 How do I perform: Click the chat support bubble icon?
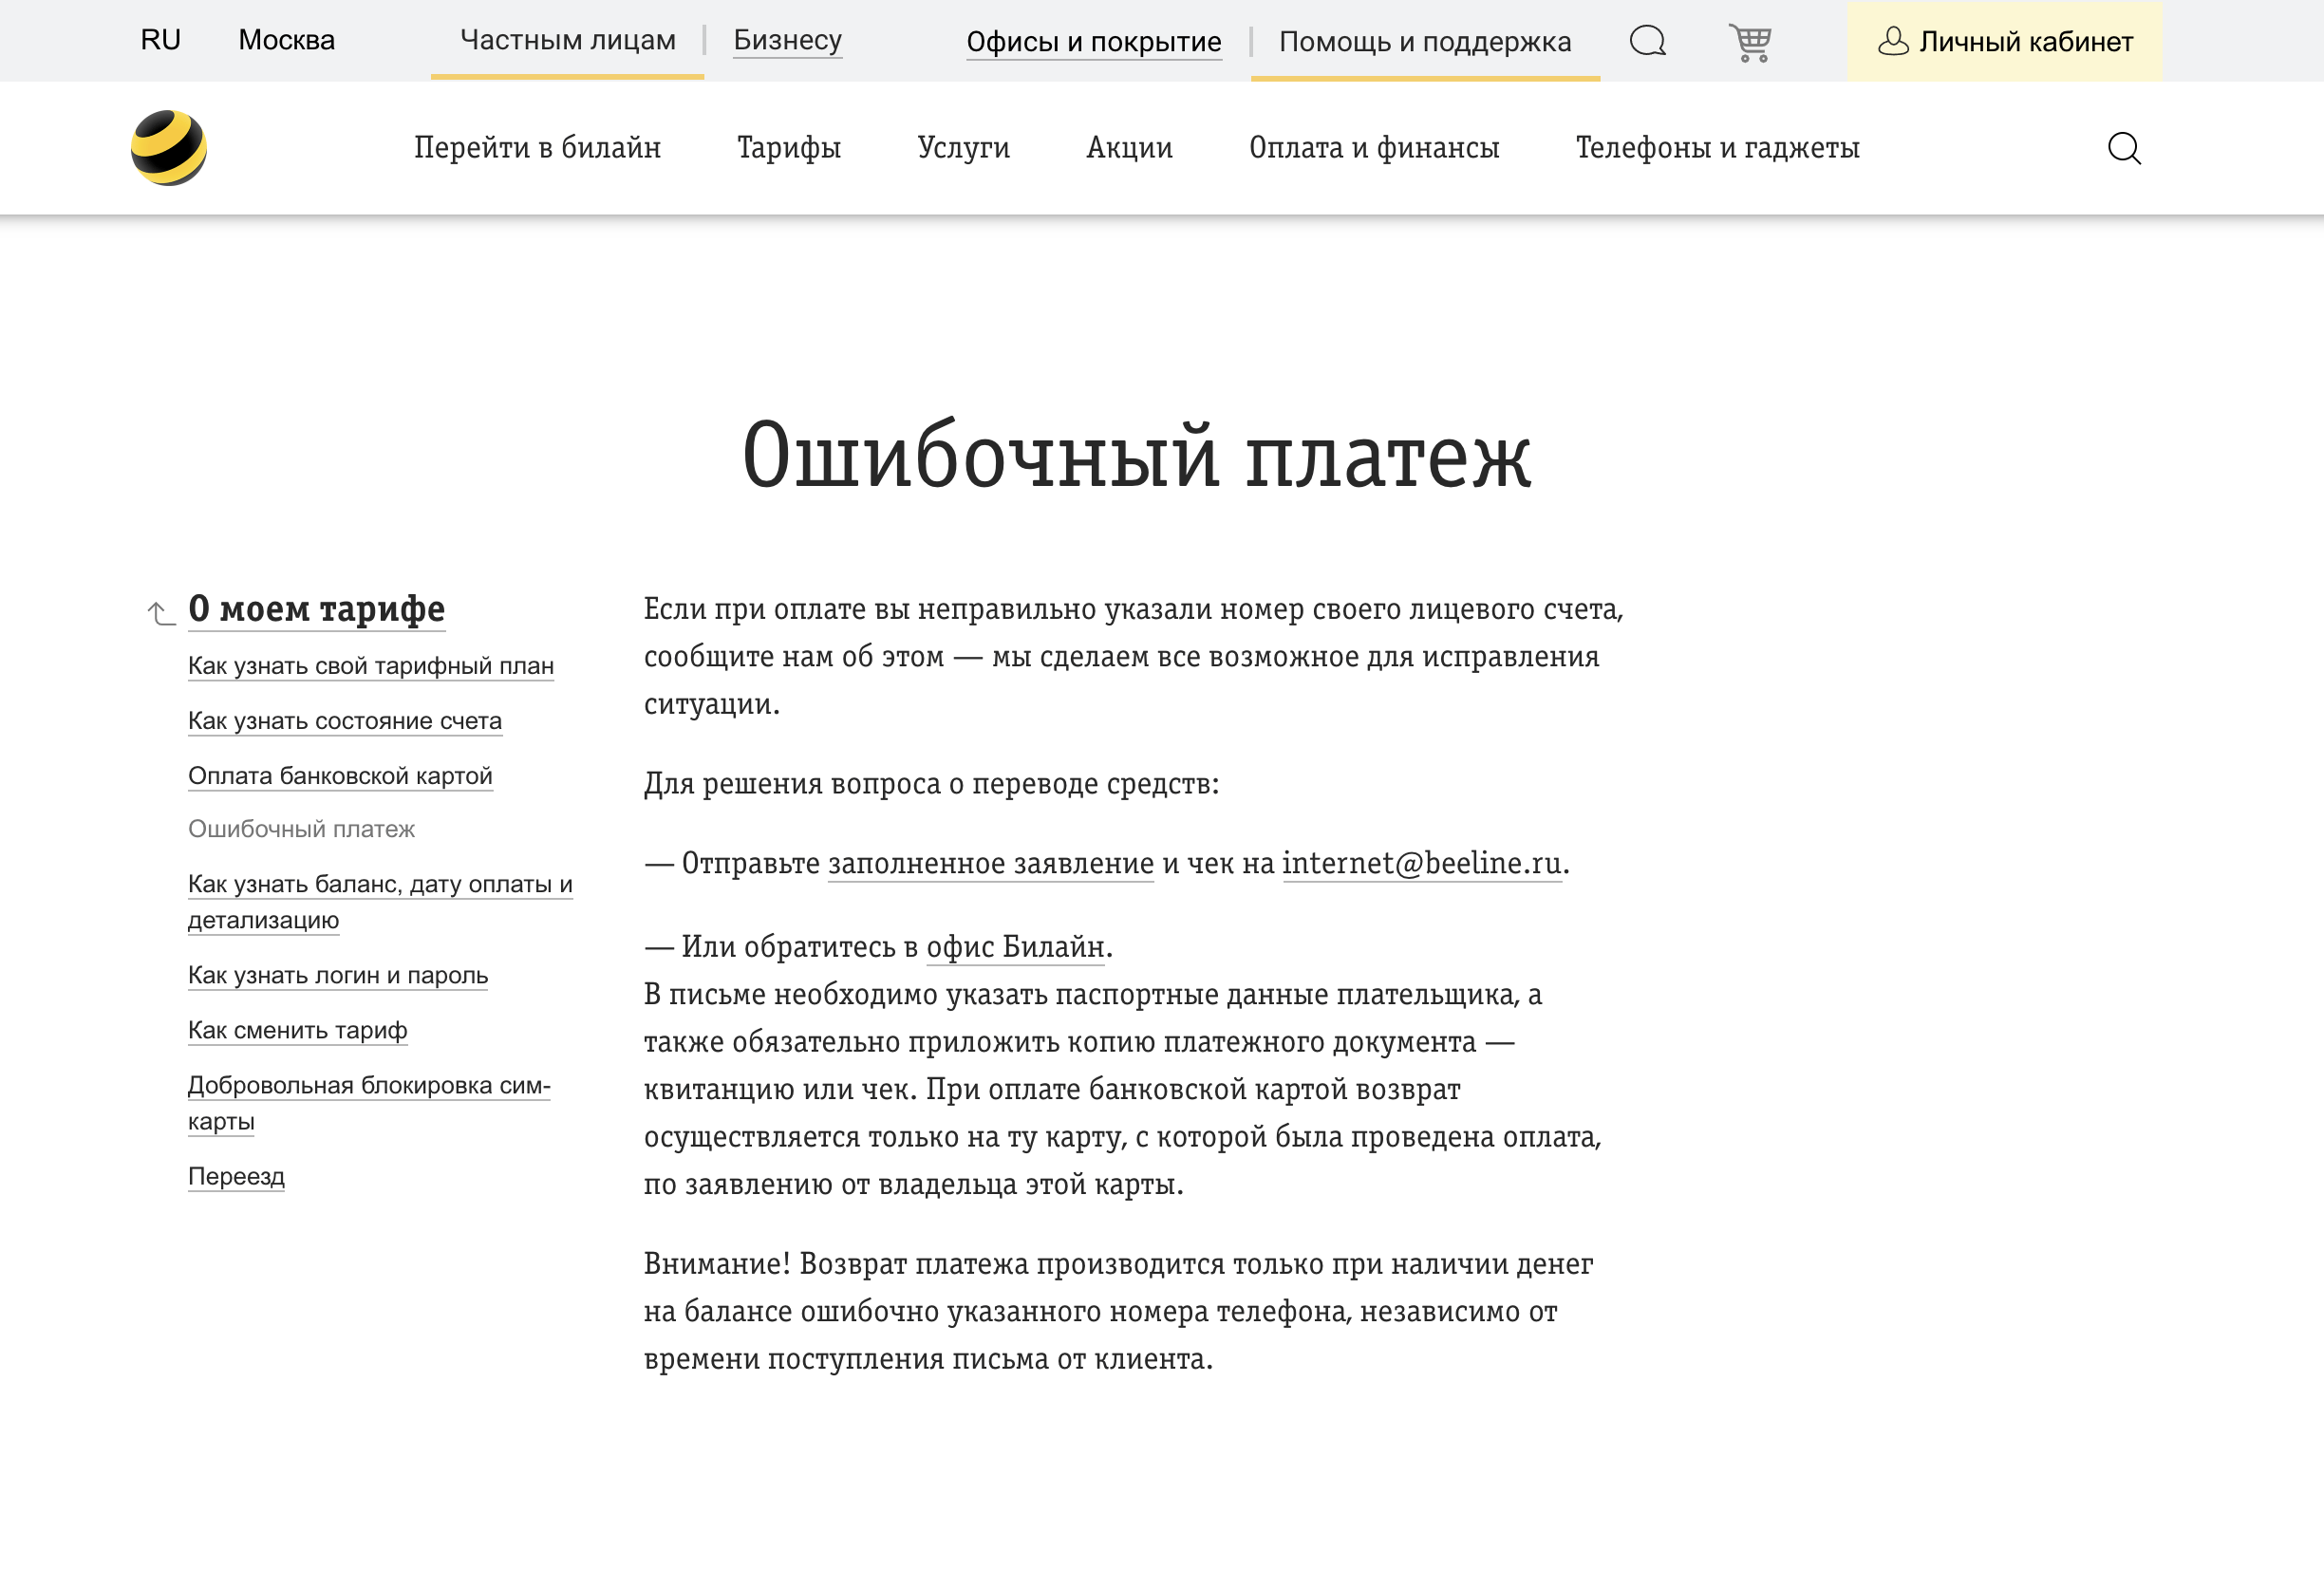coord(1646,42)
